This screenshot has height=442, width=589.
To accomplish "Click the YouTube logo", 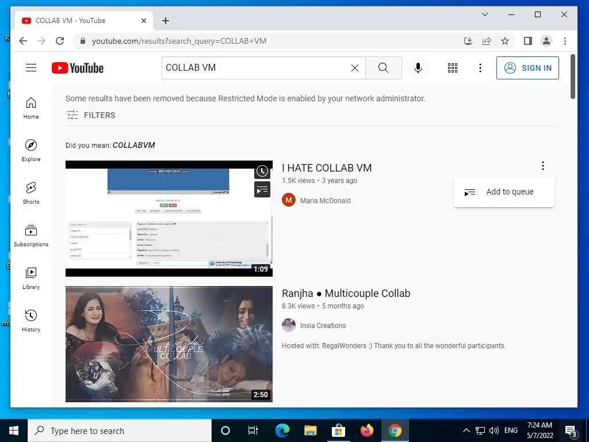I will click(x=78, y=68).
